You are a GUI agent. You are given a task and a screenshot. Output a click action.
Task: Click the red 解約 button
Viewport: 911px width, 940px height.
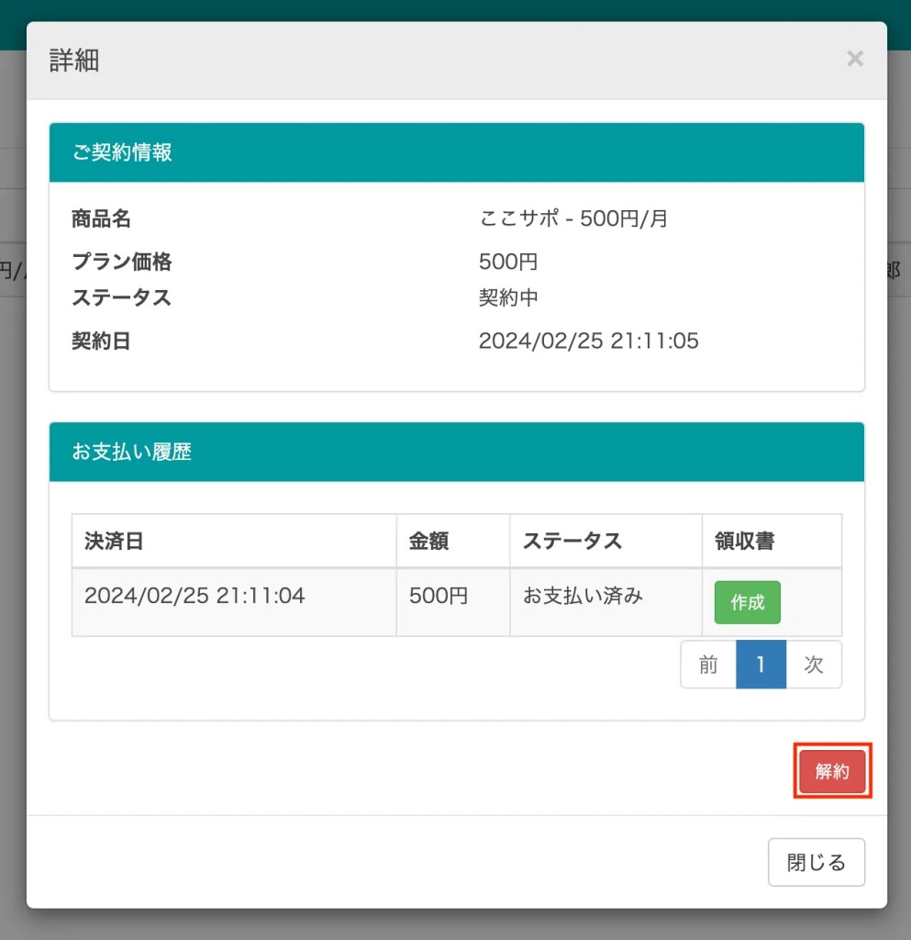coord(832,771)
